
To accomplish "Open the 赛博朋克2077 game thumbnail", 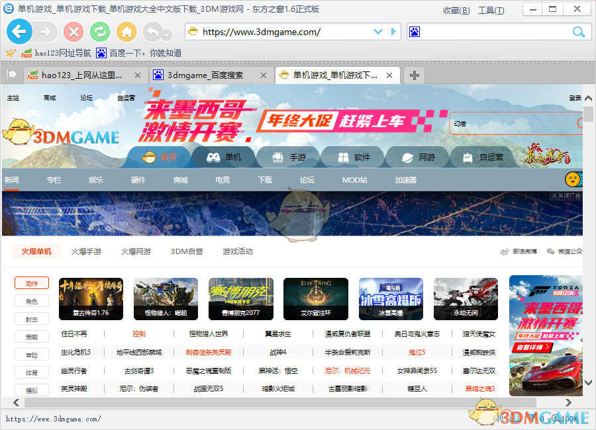I will 240,299.
